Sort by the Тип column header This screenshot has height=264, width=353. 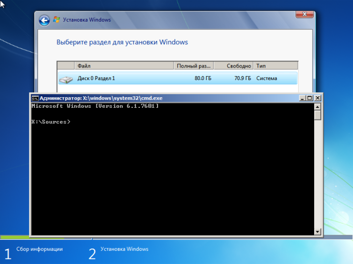click(276, 66)
